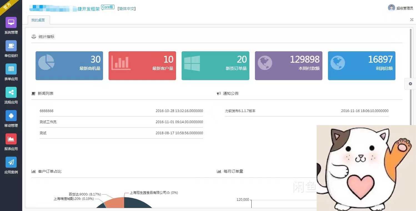Image resolution: width=416 pixels, height=211 pixels.
Task: Click timestamp 2016-11-16 18:06:10
Action: pyautogui.click(x=365, y=111)
